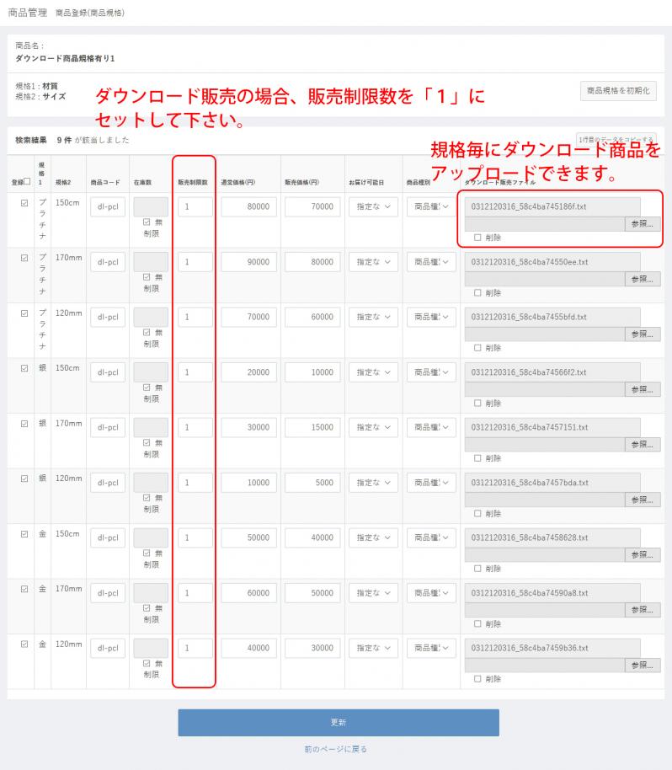The width and height of the screenshot is (672, 770).
Task: Check 削除 box in the 金 150cm row
Action: (x=477, y=569)
